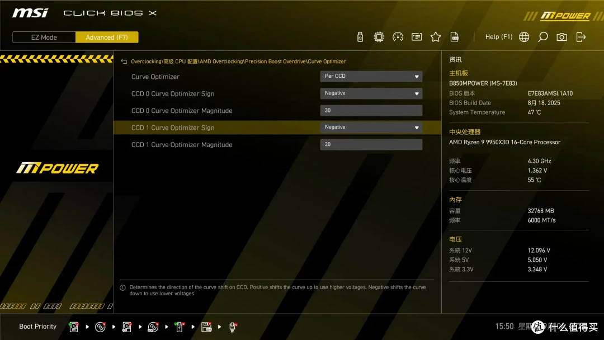Click the Boot Priority label
This screenshot has height=340, width=604.
coord(38,327)
